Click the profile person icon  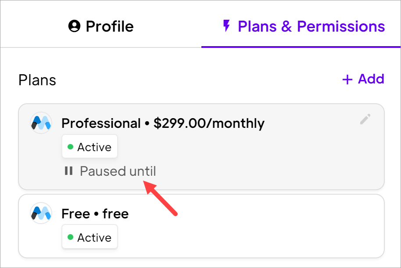[75, 26]
